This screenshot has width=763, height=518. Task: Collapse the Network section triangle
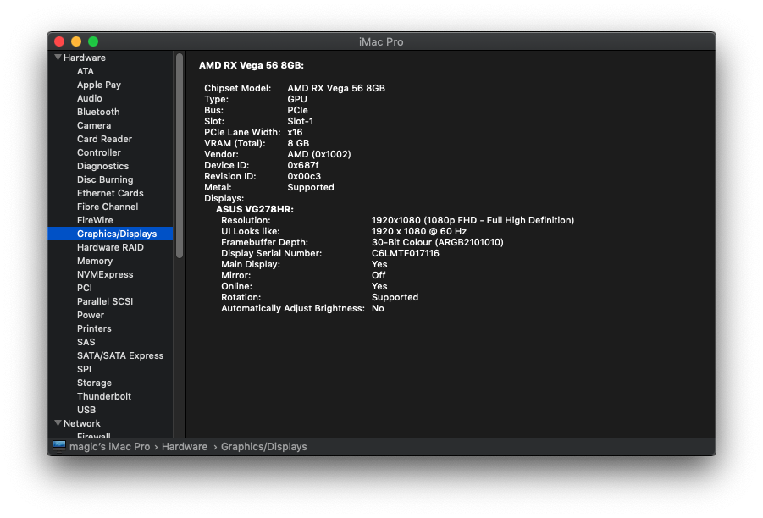click(58, 423)
